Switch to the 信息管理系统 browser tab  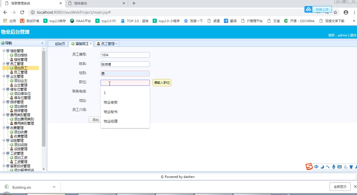(x=33, y=3)
